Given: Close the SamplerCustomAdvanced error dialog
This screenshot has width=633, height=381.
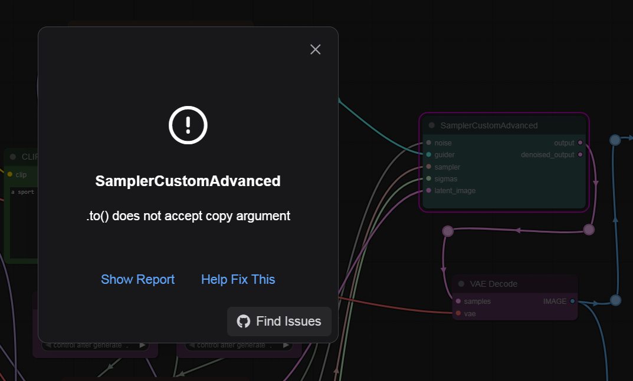Looking at the screenshot, I should point(316,49).
